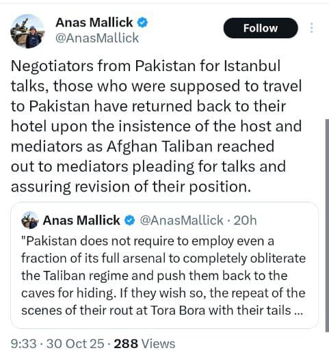Open the three-dot more options menu
The width and height of the screenshot is (329, 357).
(312, 28)
